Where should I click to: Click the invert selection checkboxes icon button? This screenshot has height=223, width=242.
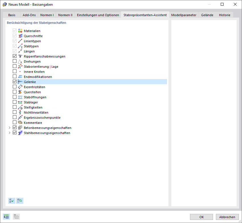pos(20,201)
